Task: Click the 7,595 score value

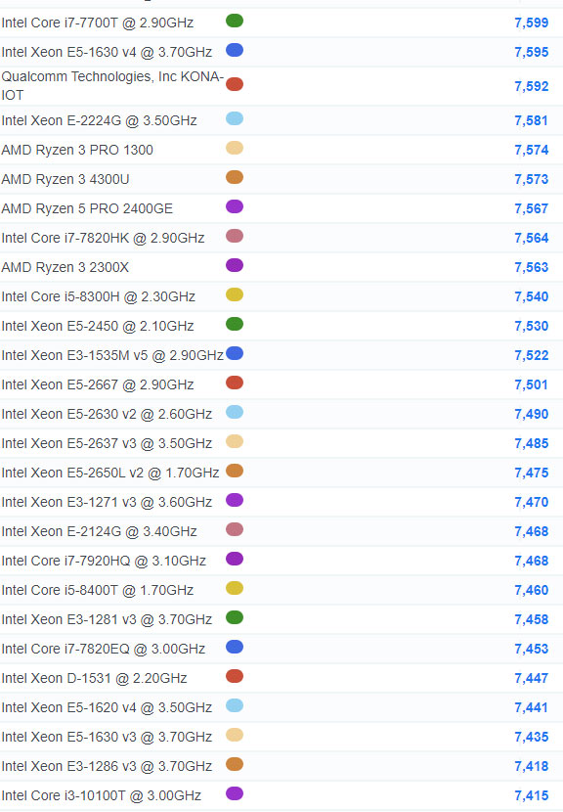Action: point(532,52)
